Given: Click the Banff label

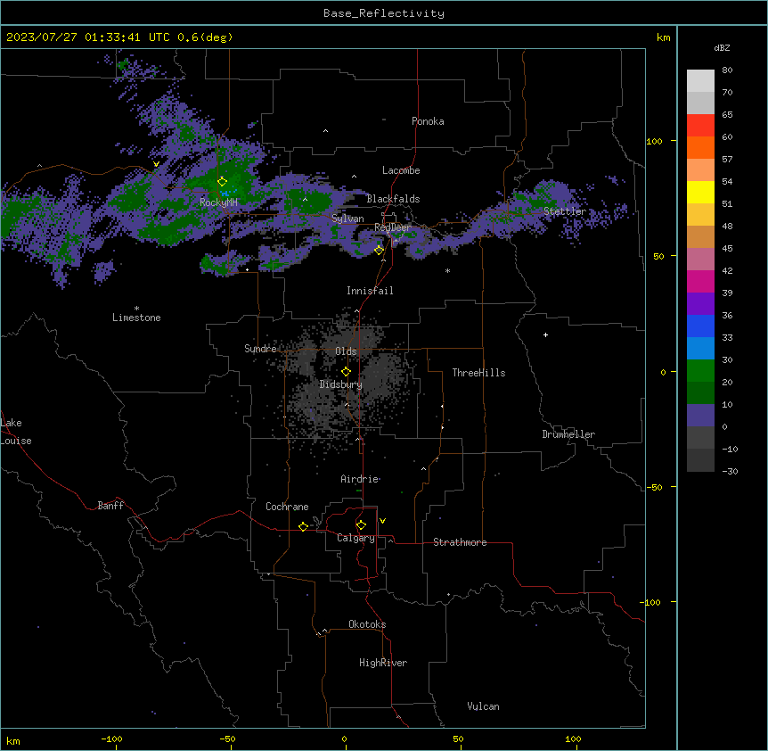Looking at the screenshot, I should click(x=110, y=506).
